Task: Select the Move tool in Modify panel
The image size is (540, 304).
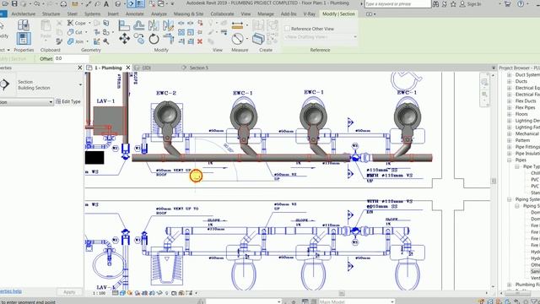Action: click(x=124, y=38)
